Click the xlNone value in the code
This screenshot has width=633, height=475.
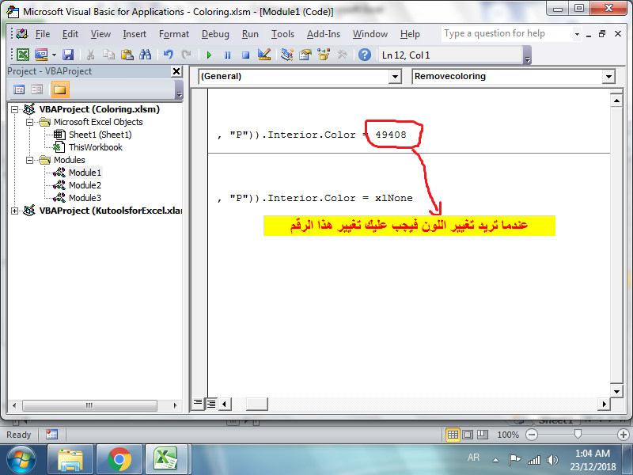(394, 198)
